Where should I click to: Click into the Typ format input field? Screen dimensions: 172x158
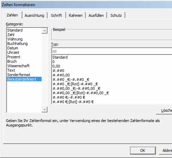pyautogui.click(x=112, y=51)
